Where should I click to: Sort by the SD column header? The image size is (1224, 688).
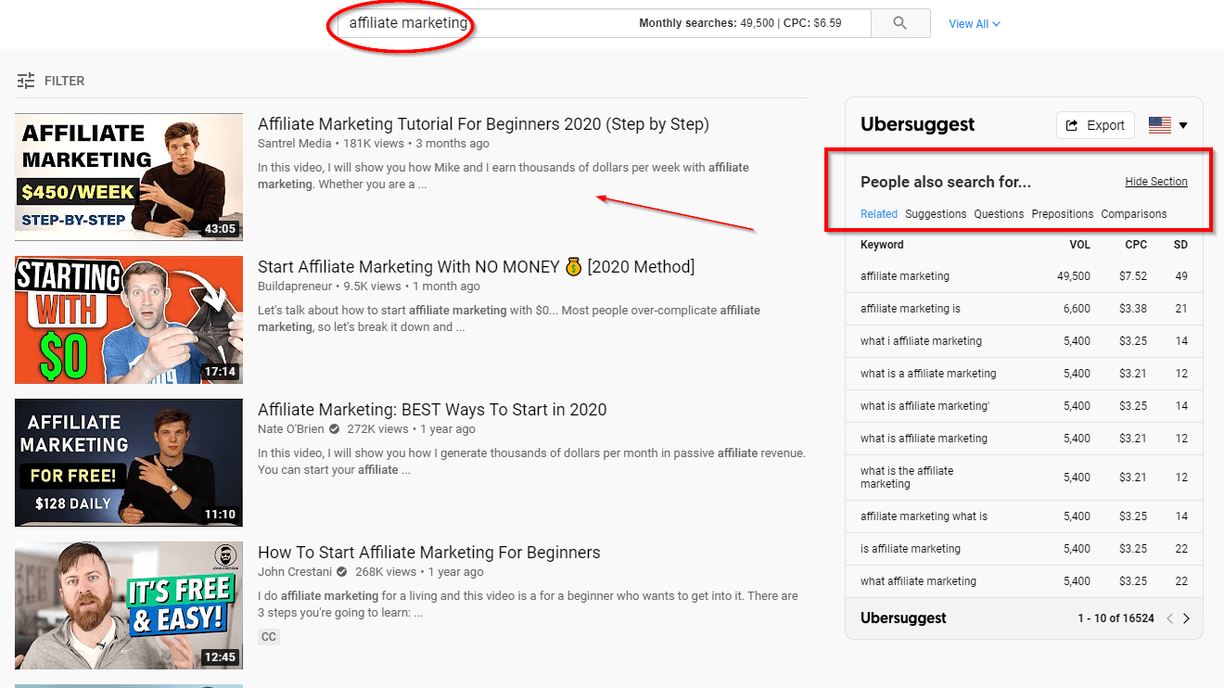pyautogui.click(x=1180, y=245)
